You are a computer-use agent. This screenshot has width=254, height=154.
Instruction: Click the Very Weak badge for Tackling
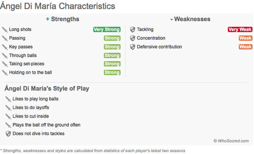[240, 30]
